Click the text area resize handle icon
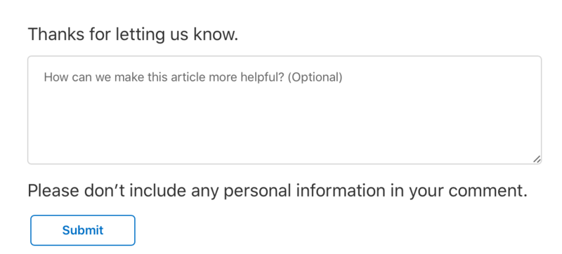This screenshot has height=254, width=562. click(537, 159)
